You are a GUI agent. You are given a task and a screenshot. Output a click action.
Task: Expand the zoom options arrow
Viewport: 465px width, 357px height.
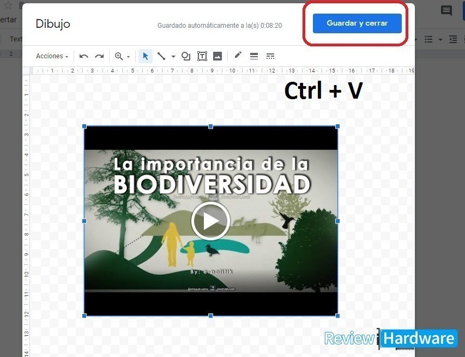[x=129, y=57]
